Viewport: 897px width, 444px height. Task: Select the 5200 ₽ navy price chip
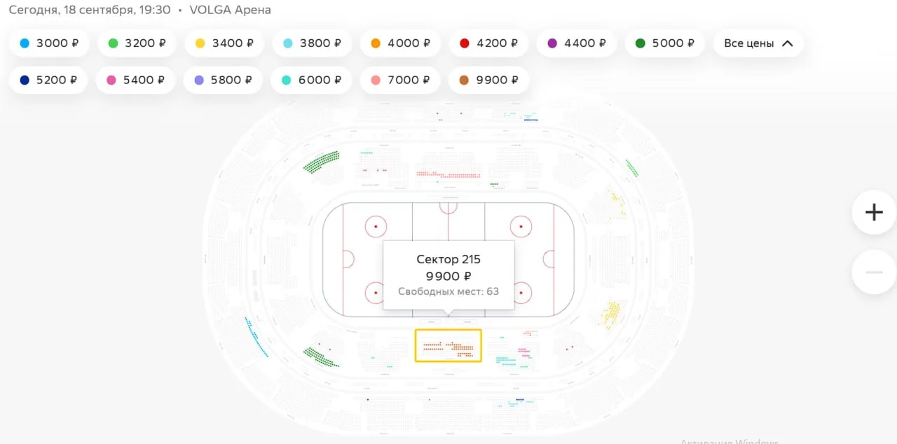[x=48, y=80]
